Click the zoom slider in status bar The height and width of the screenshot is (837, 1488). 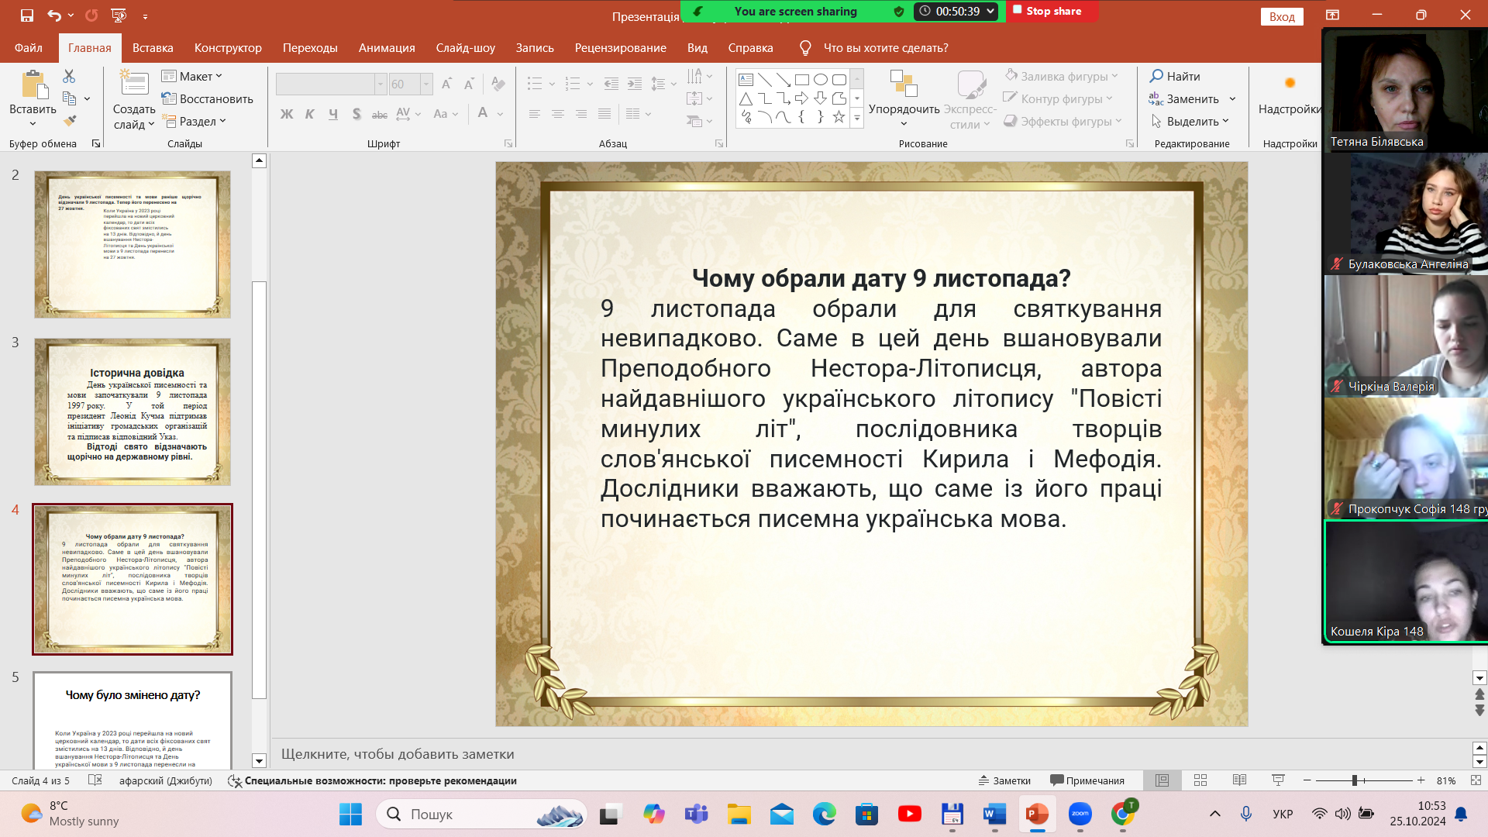[x=1355, y=780]
